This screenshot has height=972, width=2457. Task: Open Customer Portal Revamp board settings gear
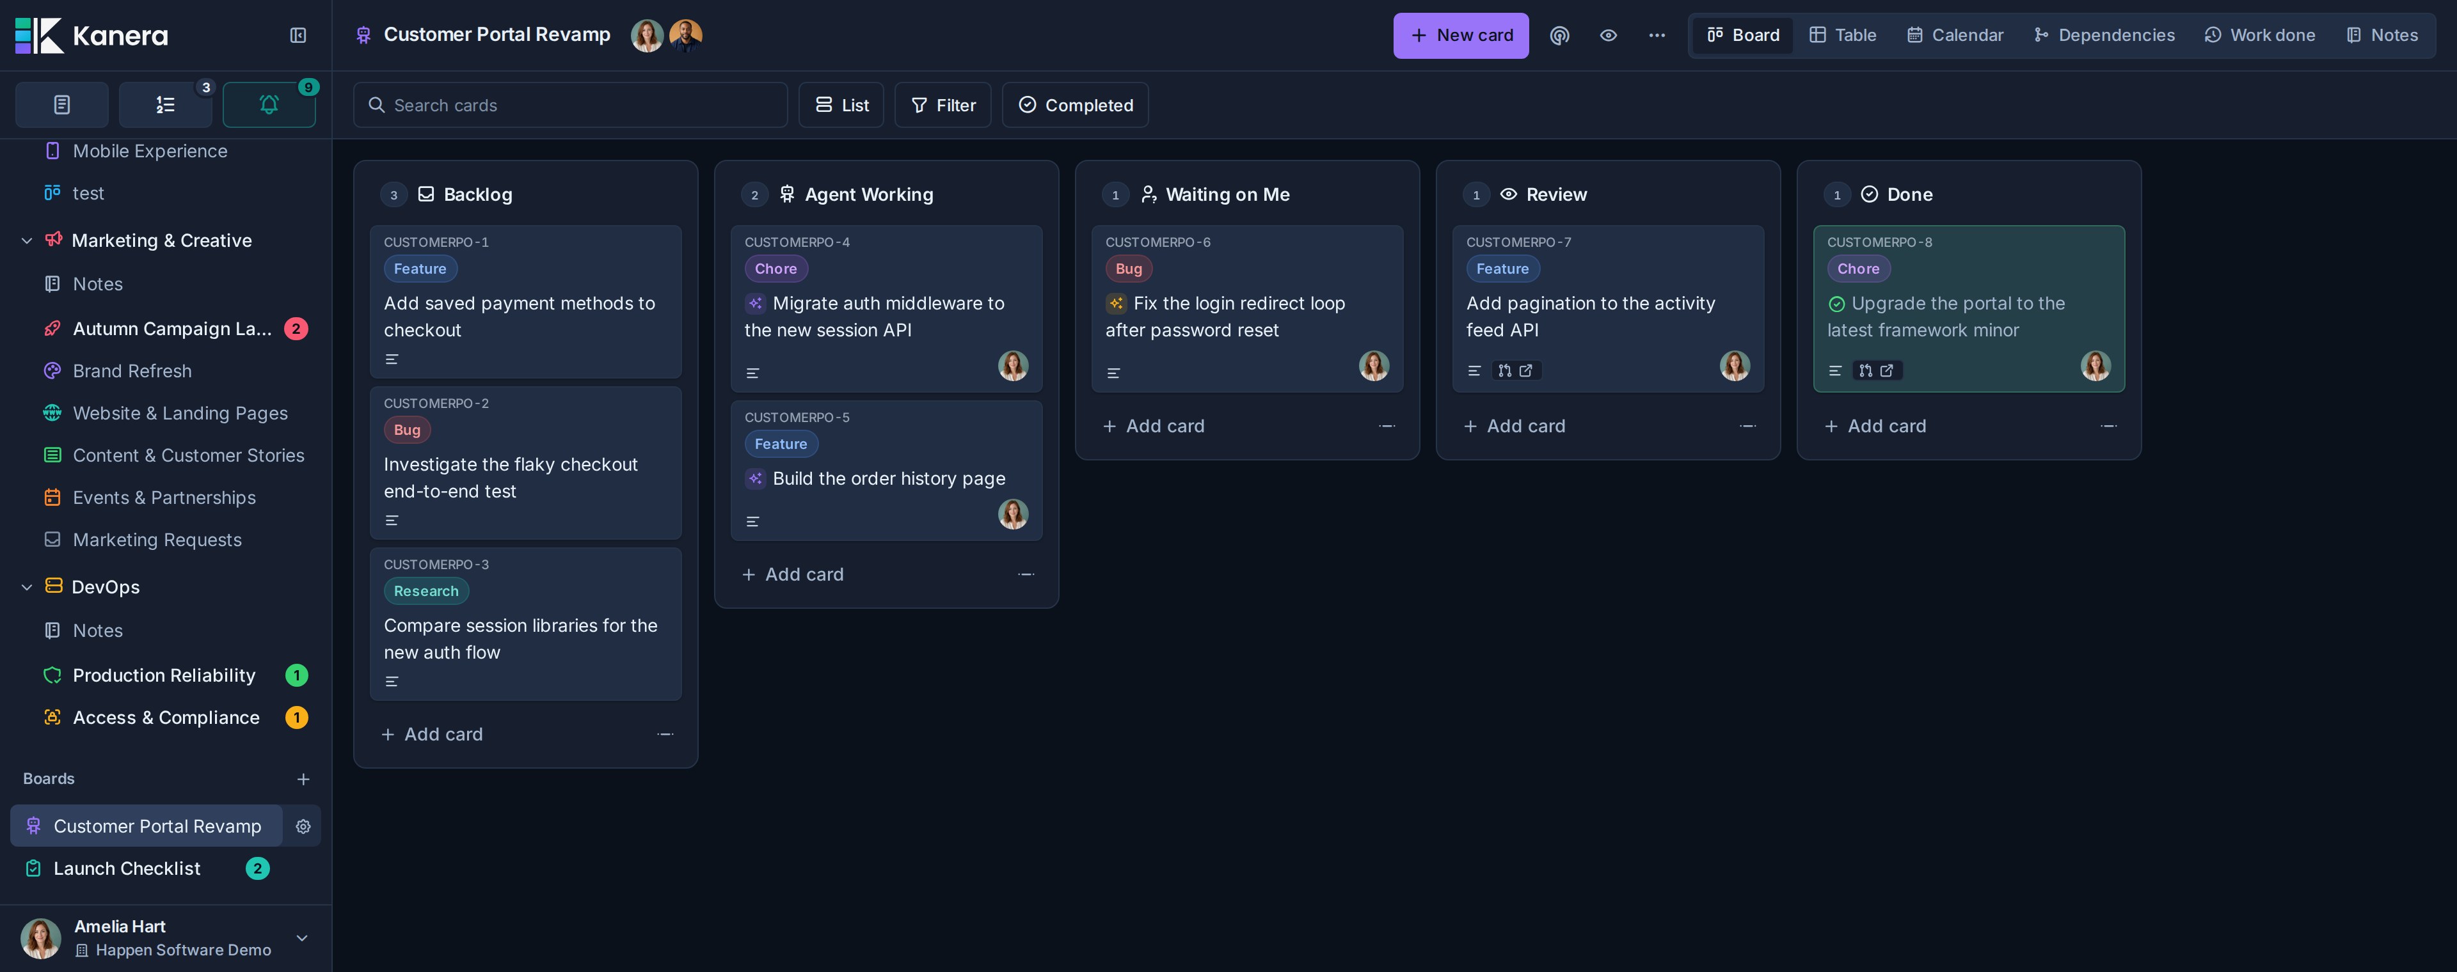coord(303,826)
